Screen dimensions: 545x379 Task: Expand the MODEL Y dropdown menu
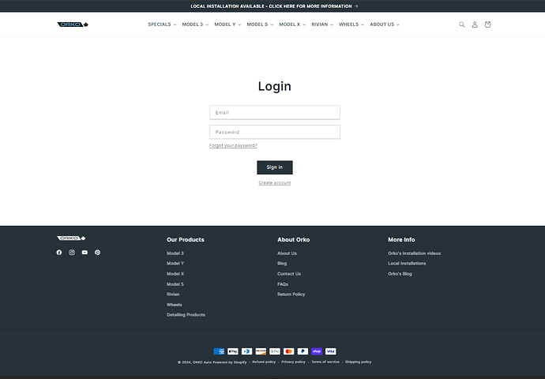click(227, 24)
